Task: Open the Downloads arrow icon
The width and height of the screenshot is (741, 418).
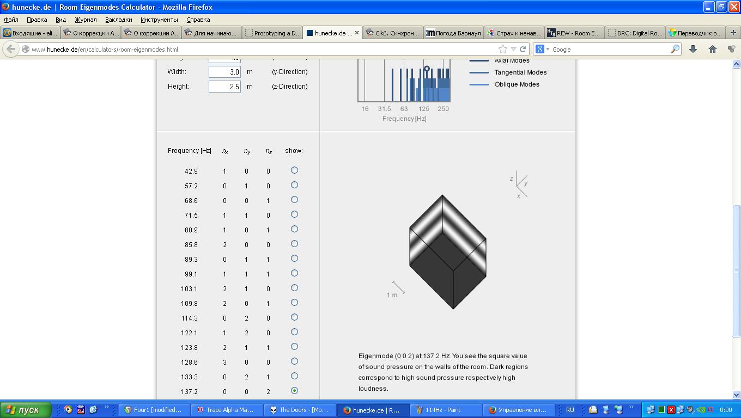Action: coord(693,49)
